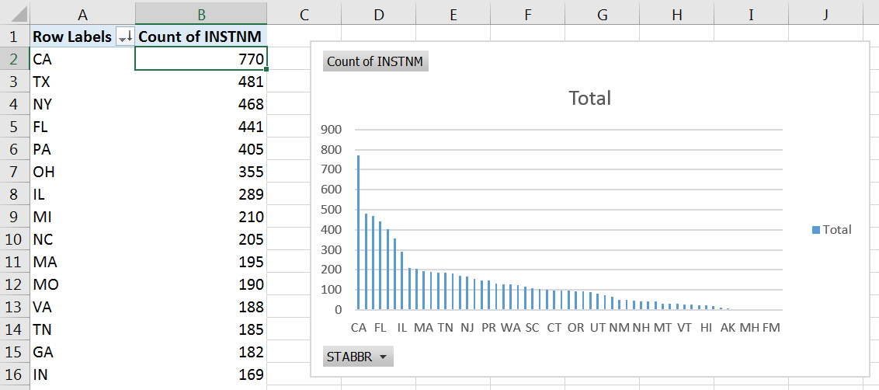
Task: Click the cell with value 210
Action: (200, 217)
